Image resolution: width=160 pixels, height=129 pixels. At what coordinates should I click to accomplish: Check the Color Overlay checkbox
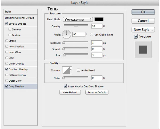[7, 64]
